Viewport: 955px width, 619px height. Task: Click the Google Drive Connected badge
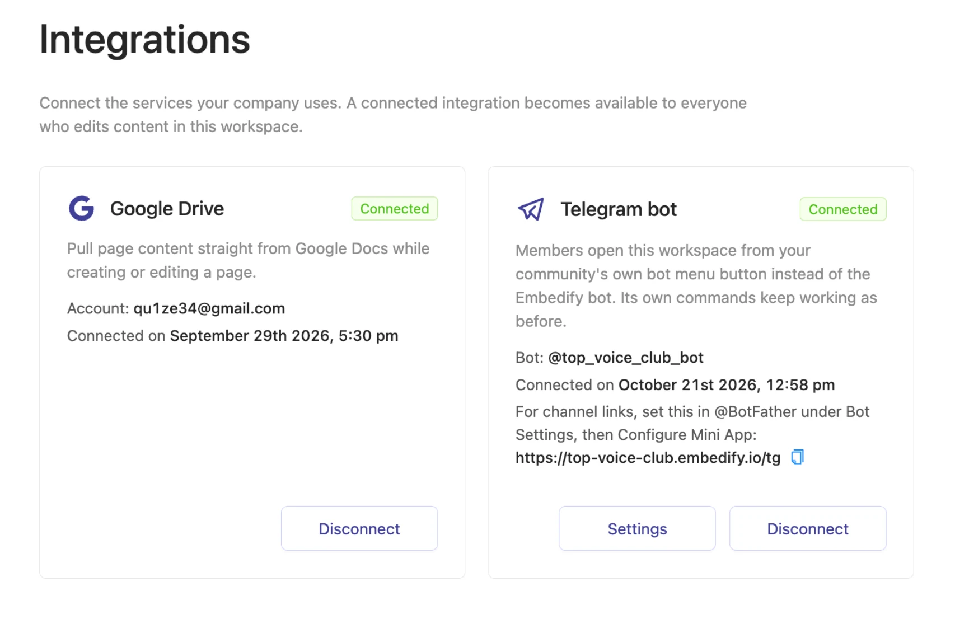click(395, 209)
